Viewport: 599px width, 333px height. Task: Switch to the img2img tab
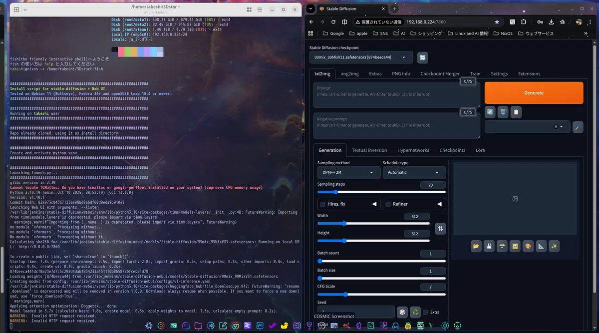pyautogui.click(x=349, y=73)
